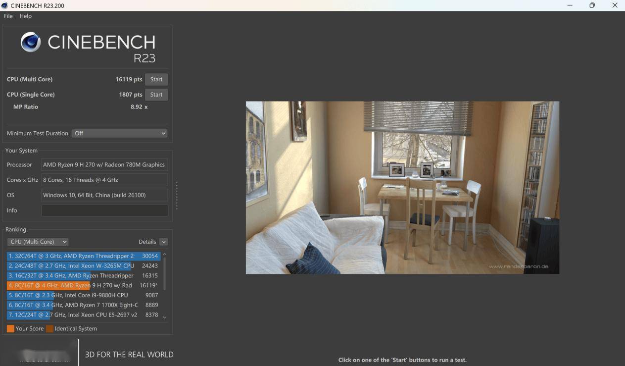Click the Info text input field

pyautogui.click(x=104, y=210)
